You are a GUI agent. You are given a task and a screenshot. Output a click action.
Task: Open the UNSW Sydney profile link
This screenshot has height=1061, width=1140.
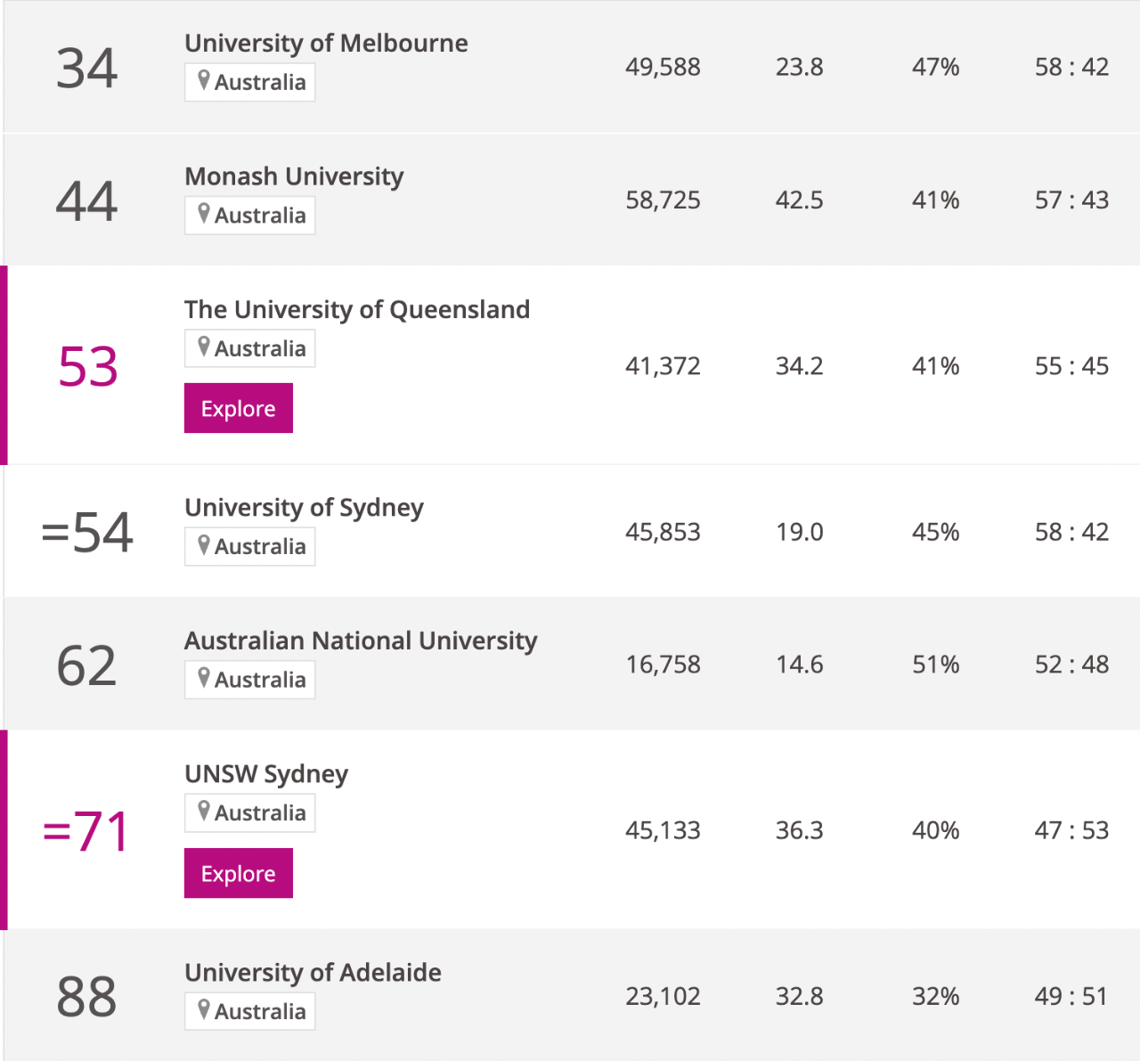[266, 774]
